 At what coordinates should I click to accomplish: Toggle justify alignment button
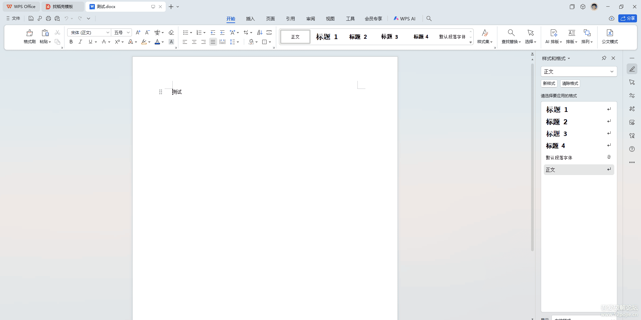pyautogui.click(x=213, y=42)
